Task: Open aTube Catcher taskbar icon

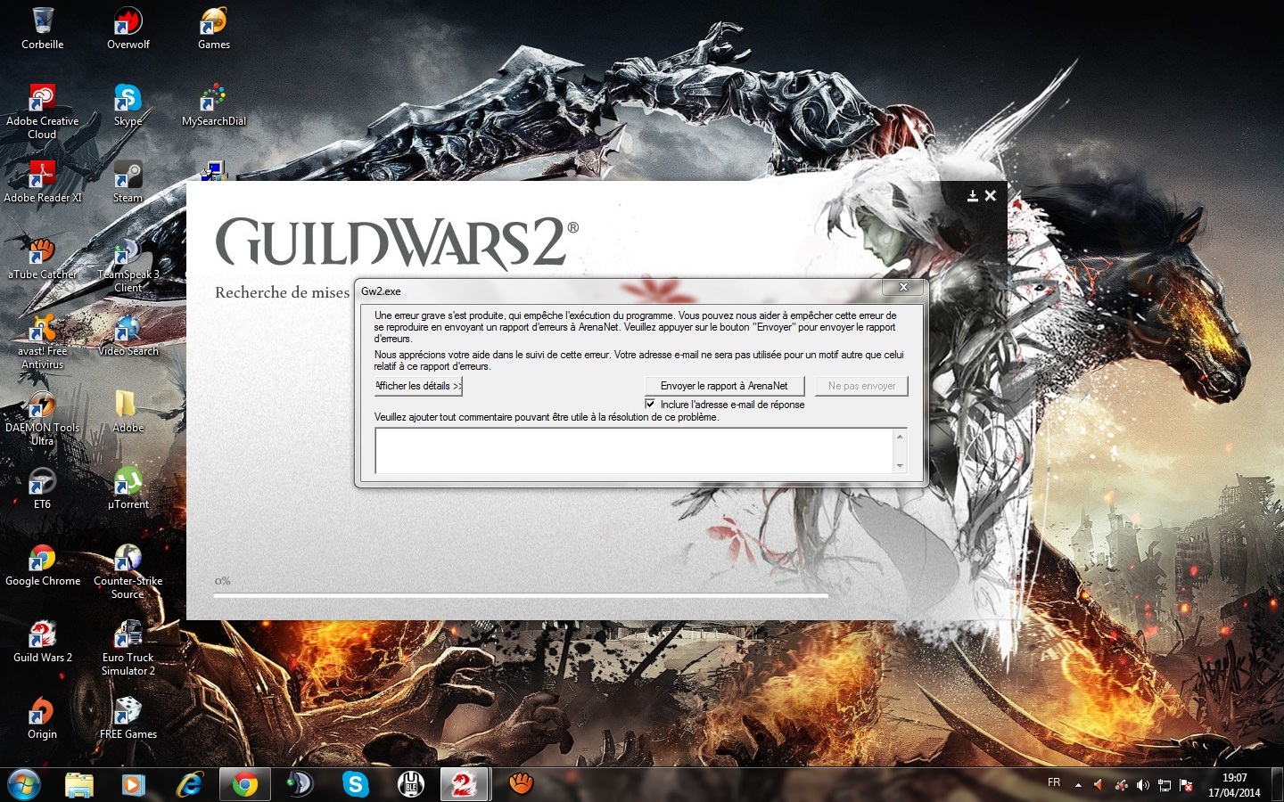Action: [x=521, y=784]
